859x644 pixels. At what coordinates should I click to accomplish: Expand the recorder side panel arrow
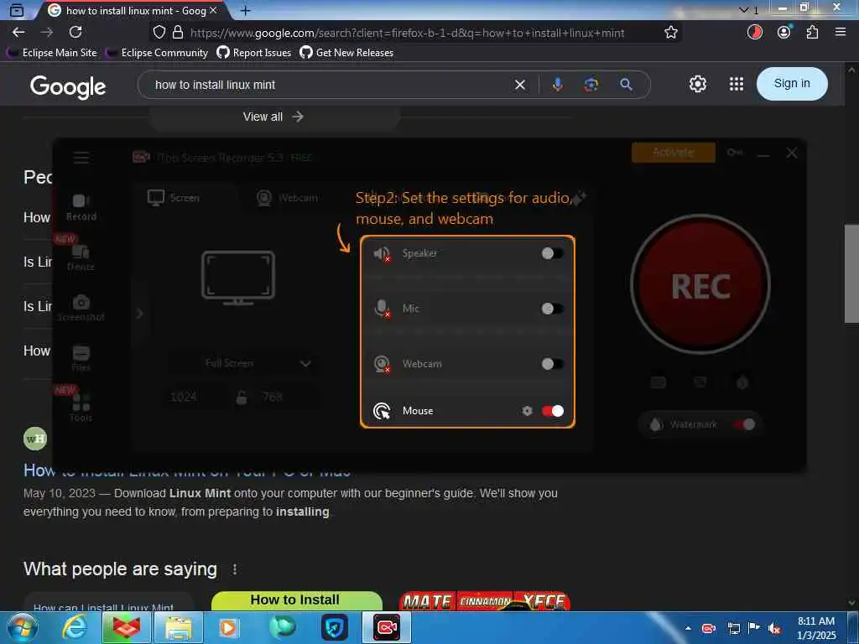tap(140, 314)
